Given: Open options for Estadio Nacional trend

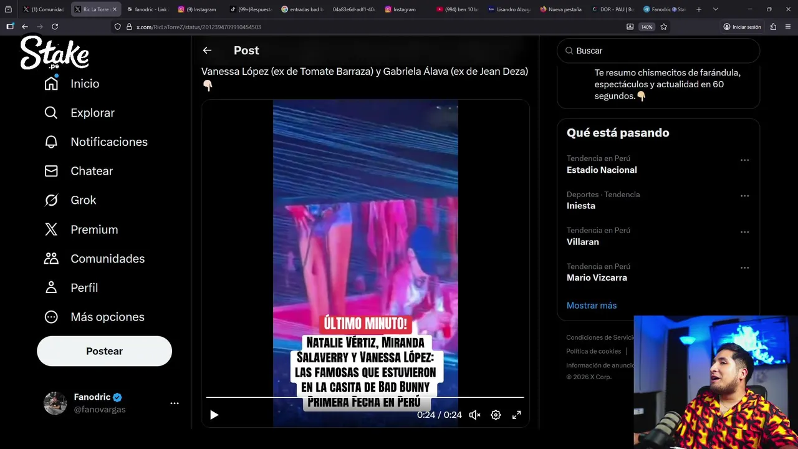Looking at the screenshot, I should click(x=744, y=160).
